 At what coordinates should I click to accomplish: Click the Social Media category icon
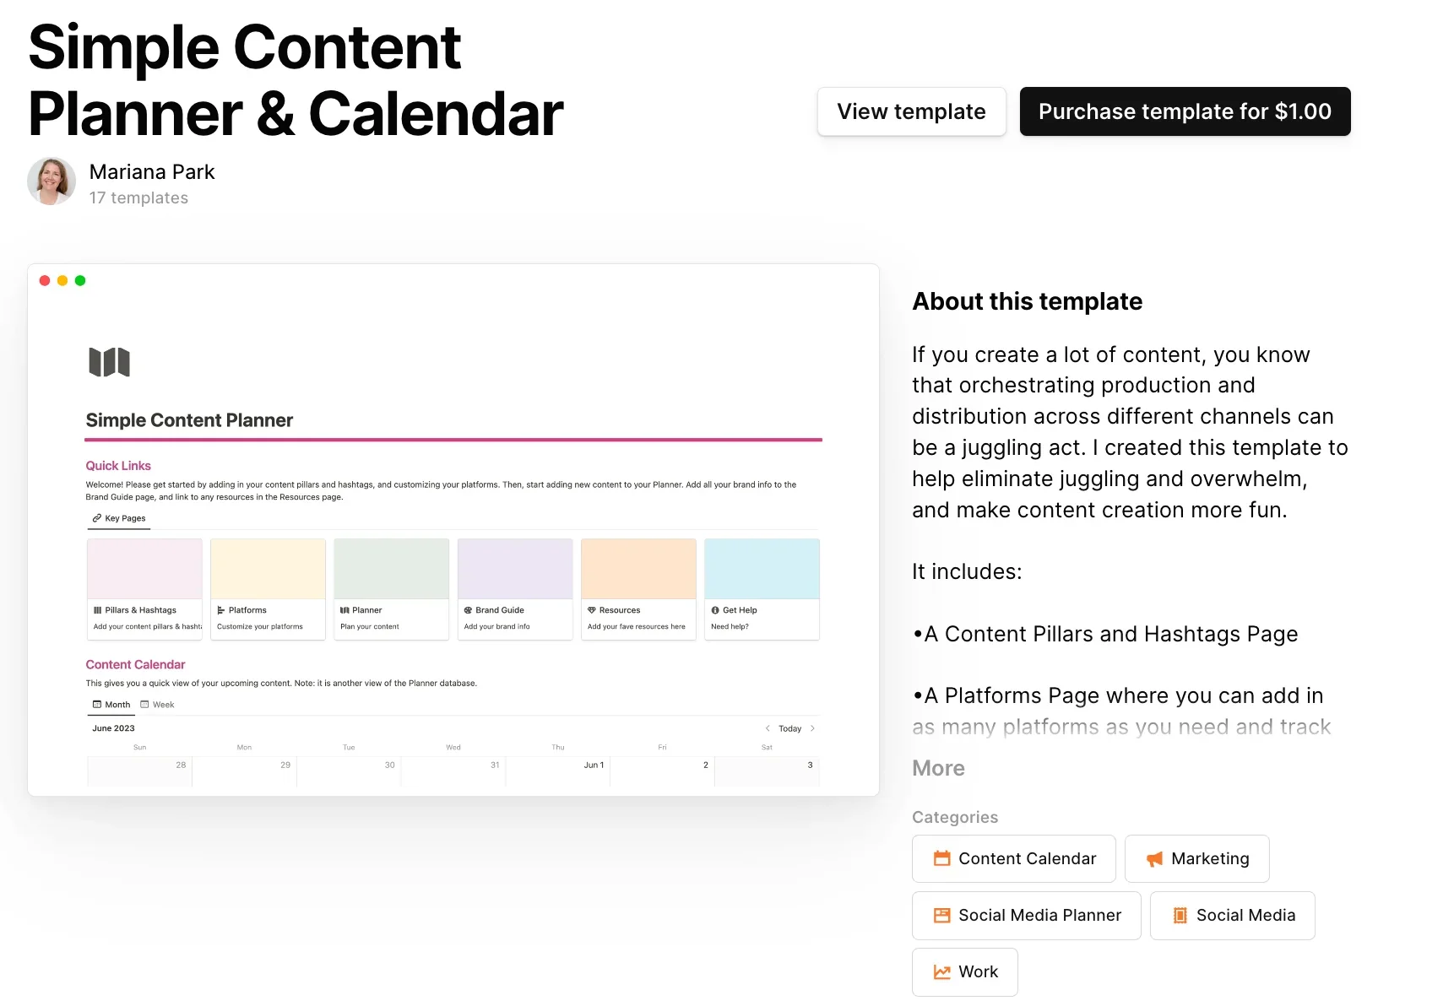[1180, 915]
